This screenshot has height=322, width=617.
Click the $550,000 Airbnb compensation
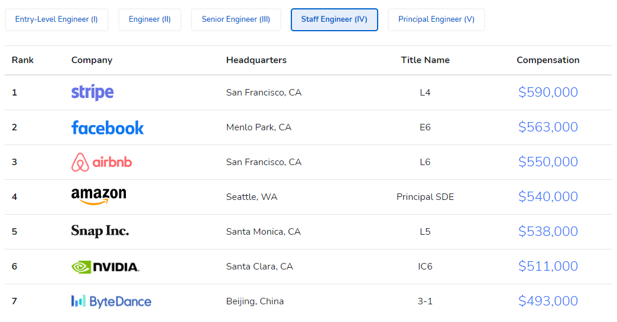[x=548, y=162]
